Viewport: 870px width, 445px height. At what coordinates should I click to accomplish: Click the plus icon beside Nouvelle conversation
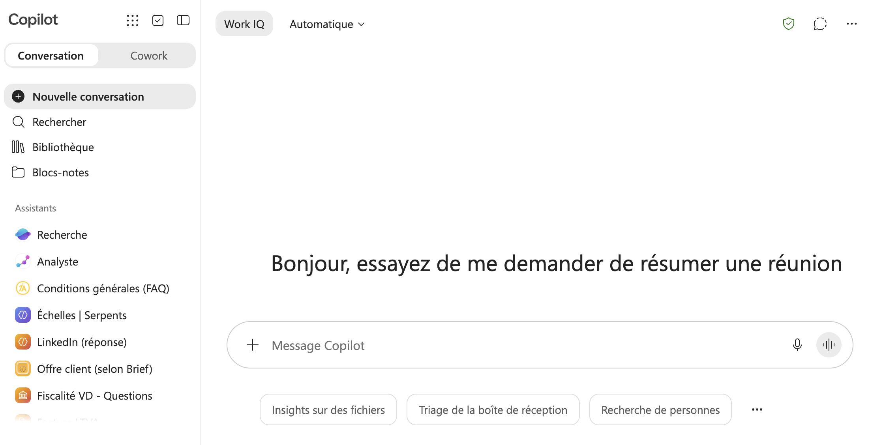[x=18, y=96]
